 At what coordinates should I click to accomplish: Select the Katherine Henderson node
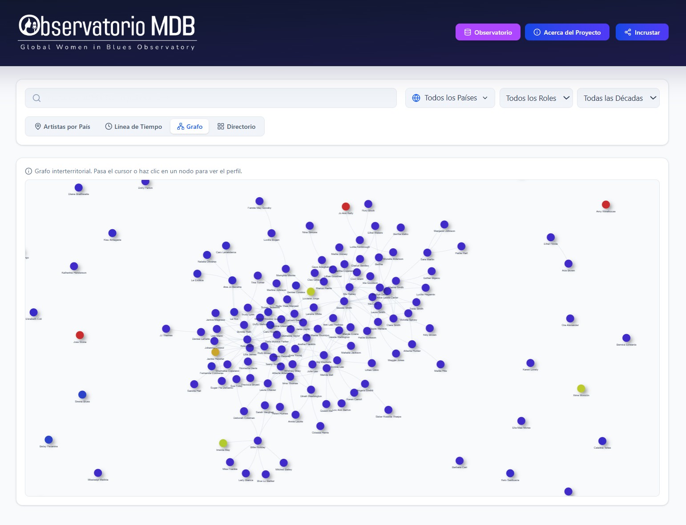pyautogui.click(x=74, y=266)
